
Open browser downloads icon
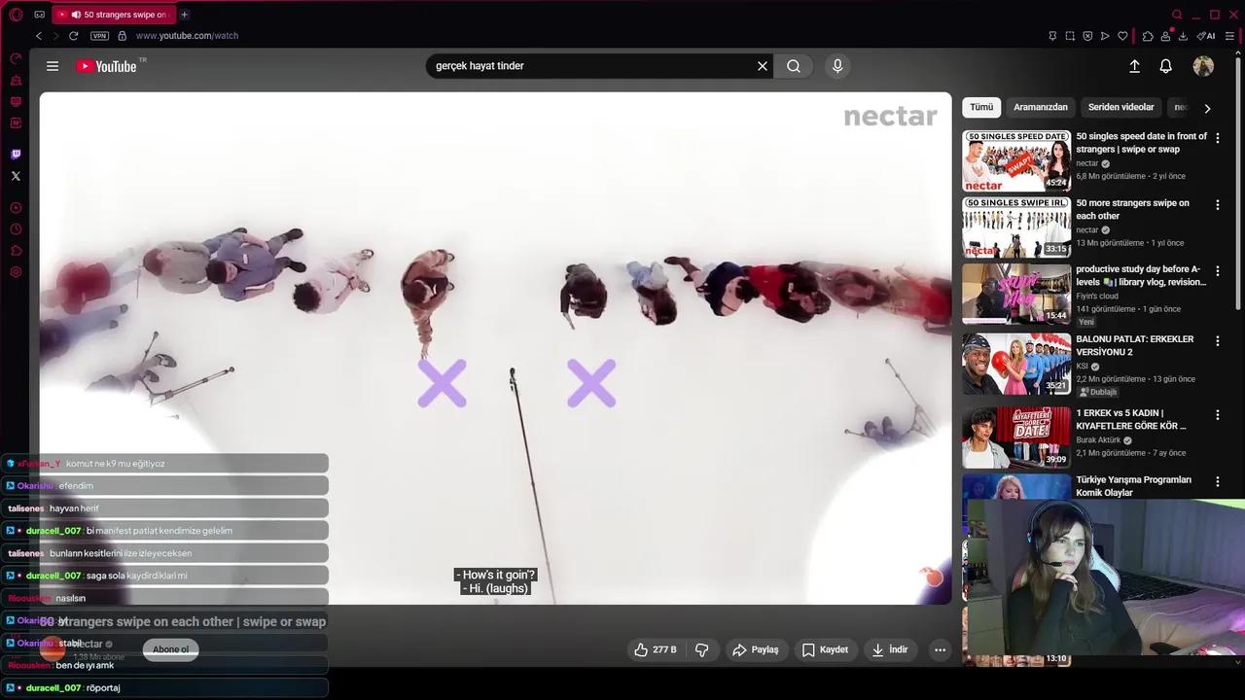[1183, 36]
